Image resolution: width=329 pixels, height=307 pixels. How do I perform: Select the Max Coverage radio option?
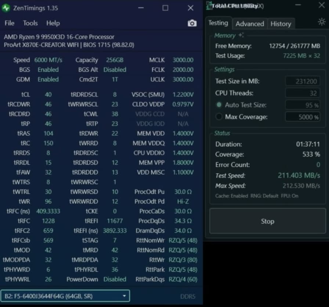tap(219, 117)
